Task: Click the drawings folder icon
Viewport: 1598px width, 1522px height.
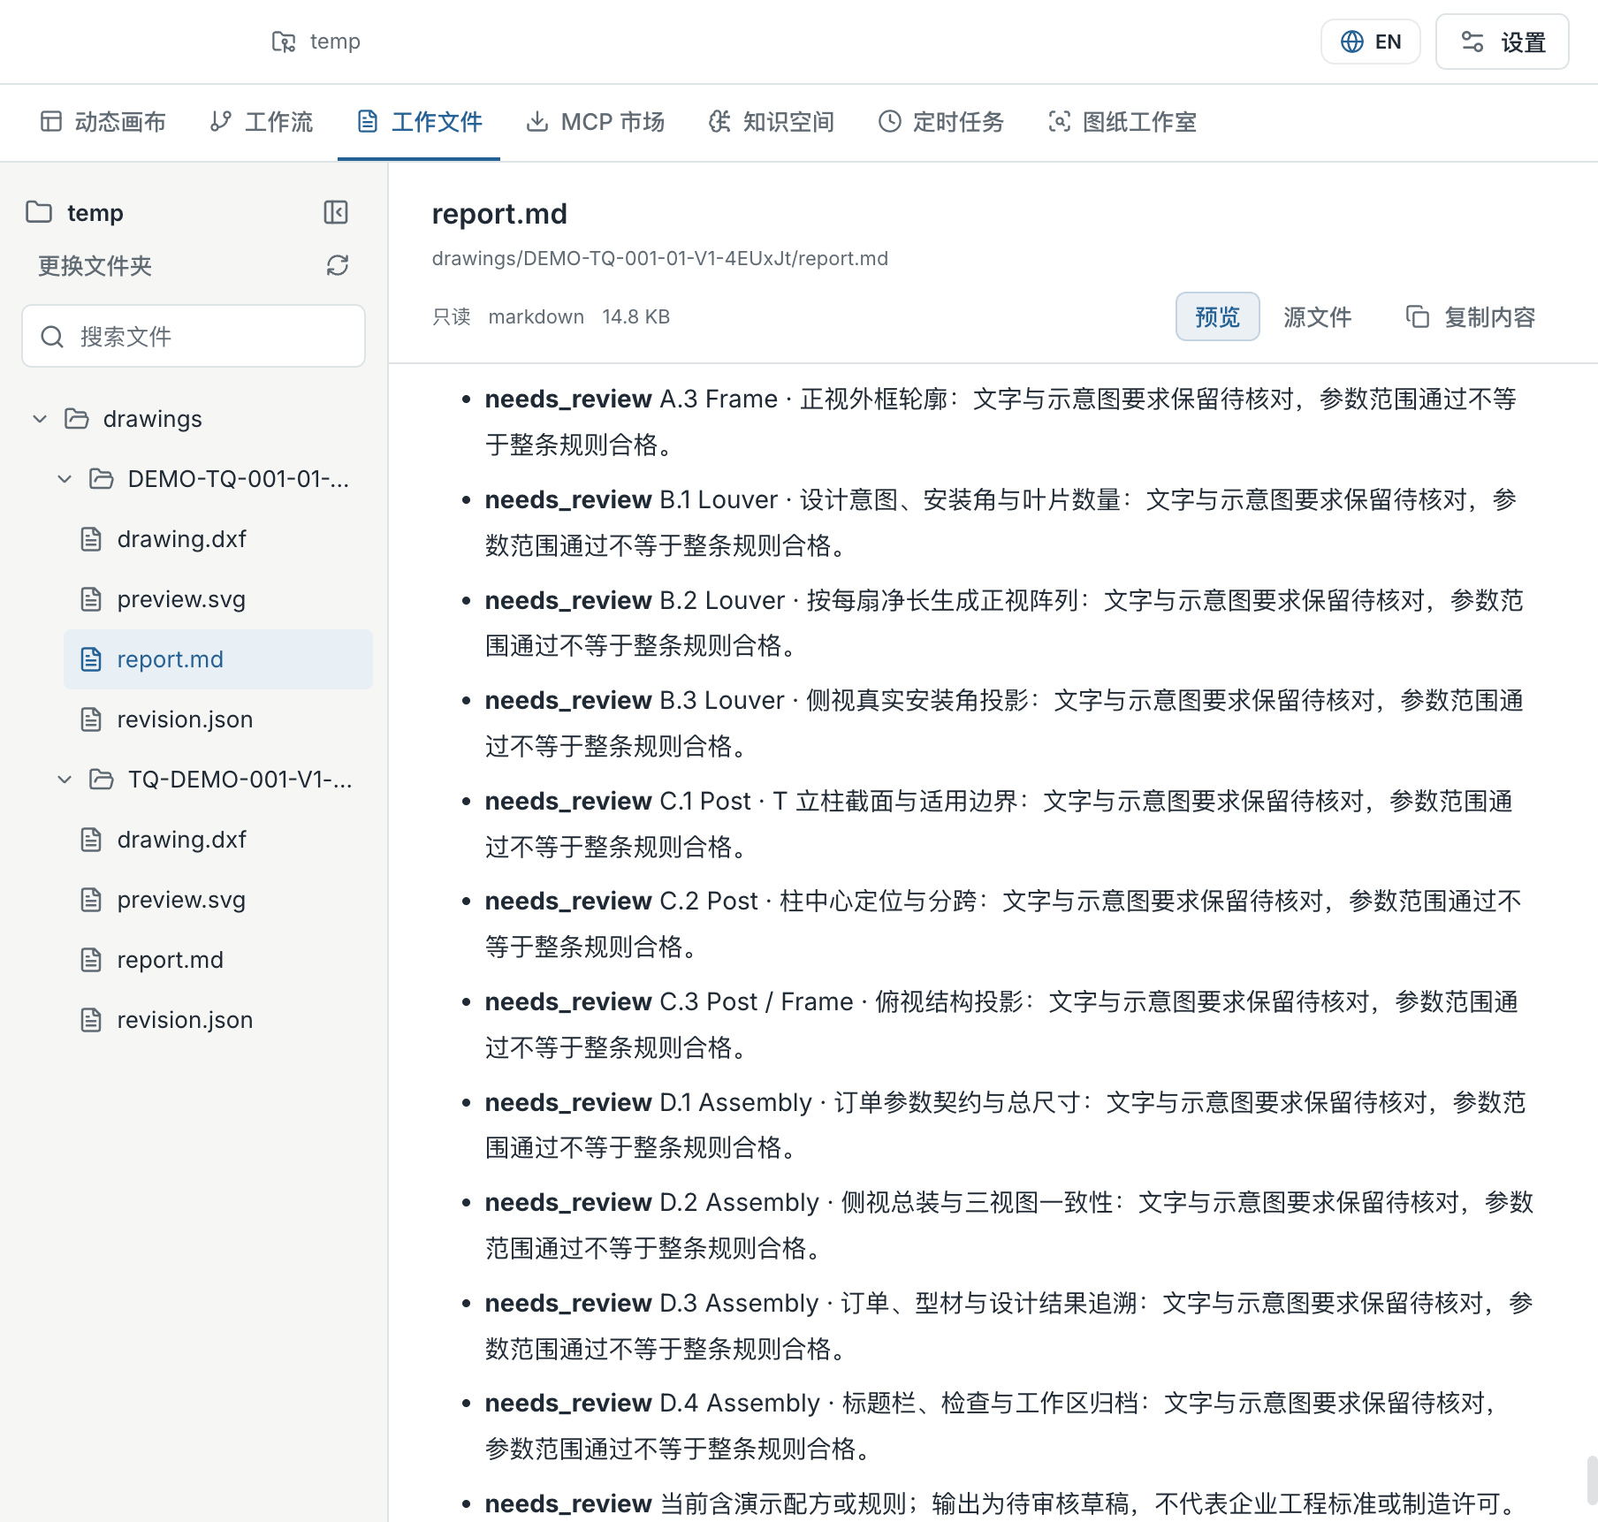Action: click(x=77, y=418)
